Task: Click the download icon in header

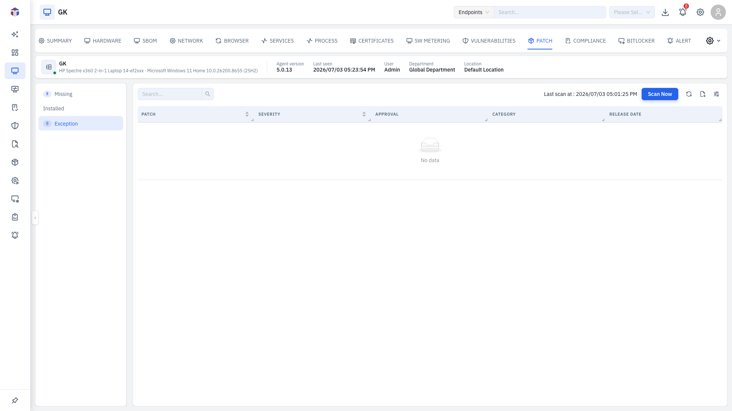Action: [665, 12]
